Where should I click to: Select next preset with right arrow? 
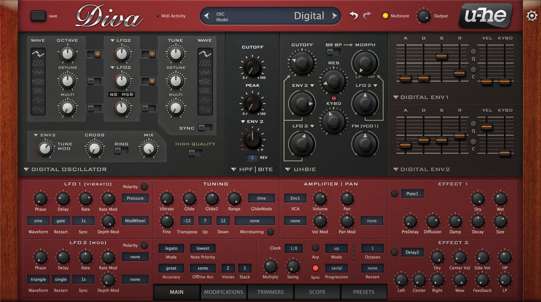(x=334, y=15)
